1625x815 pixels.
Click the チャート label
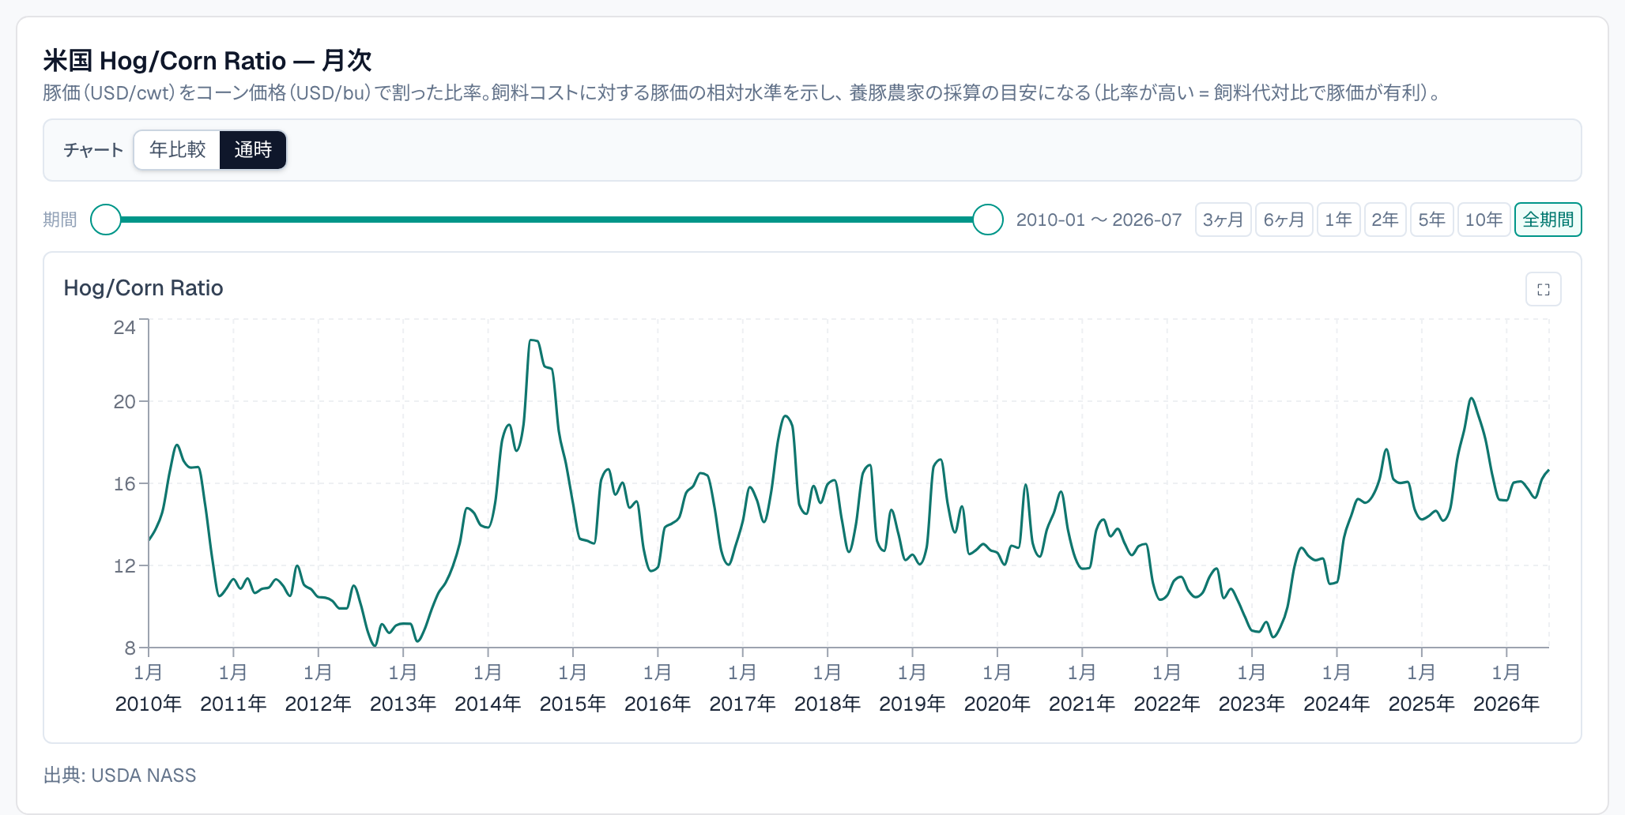click(x=93, y=150)
